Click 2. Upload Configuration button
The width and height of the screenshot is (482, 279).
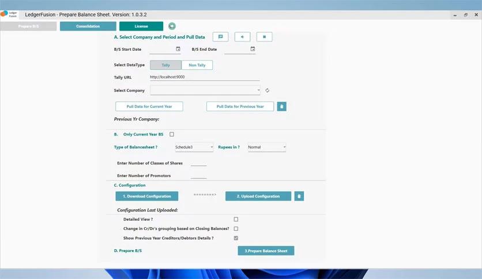coord(258,196)
